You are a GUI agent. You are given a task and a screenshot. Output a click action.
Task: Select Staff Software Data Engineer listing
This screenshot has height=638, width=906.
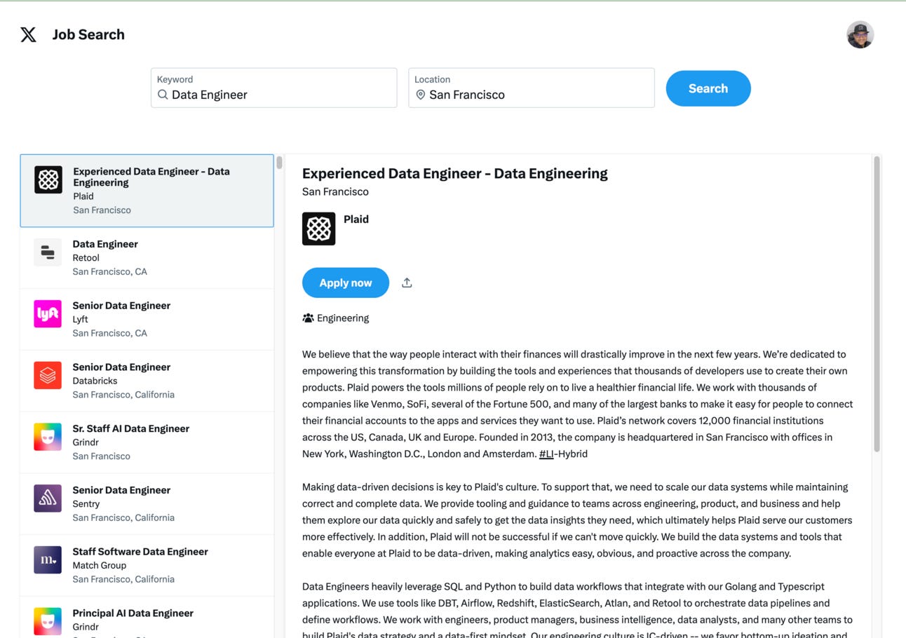pos(147,565)
